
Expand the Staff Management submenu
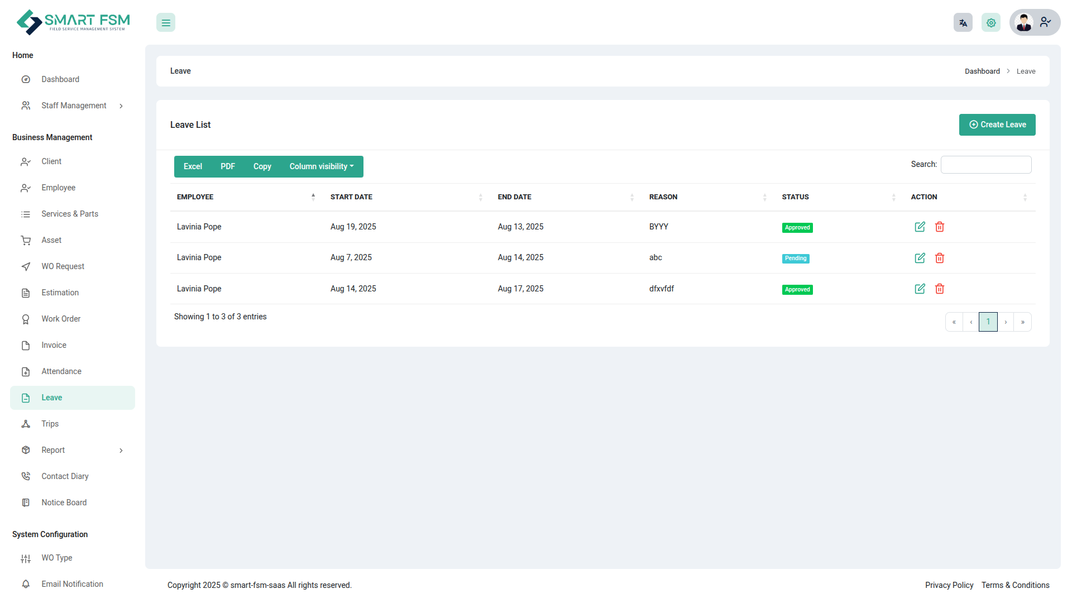[x=74, y=106]
